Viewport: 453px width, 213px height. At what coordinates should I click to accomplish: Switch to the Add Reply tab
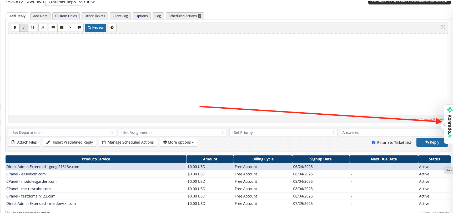[x=17, y=16]
